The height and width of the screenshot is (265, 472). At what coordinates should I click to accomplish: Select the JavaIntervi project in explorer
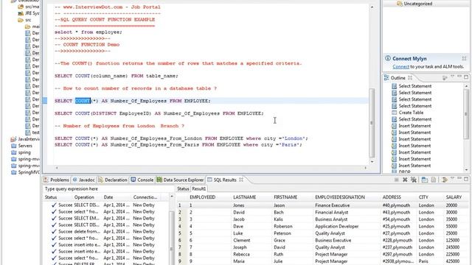(29, 139)
